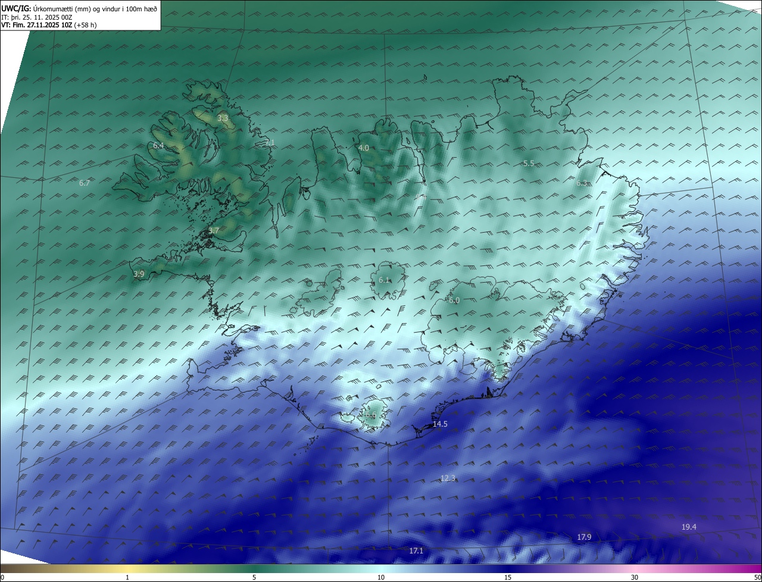Screen dimensions: 762x582
Task: Click the initial time line 'IT: þri. 25. 11. 2025 00Z'
Action: point(37,17)
